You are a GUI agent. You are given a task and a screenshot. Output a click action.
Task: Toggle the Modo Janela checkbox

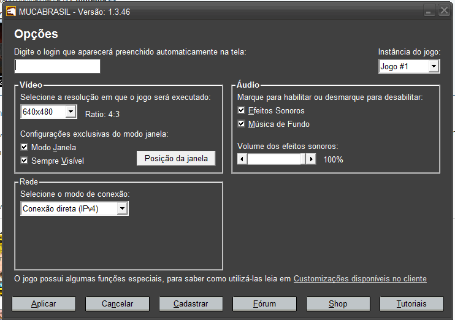pos(25,148)
